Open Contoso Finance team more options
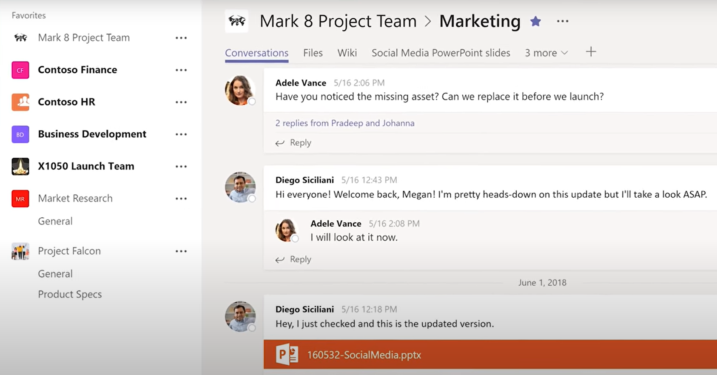This screenshot has width=717, height=375. pyautogui.click(x=181, y=70)
